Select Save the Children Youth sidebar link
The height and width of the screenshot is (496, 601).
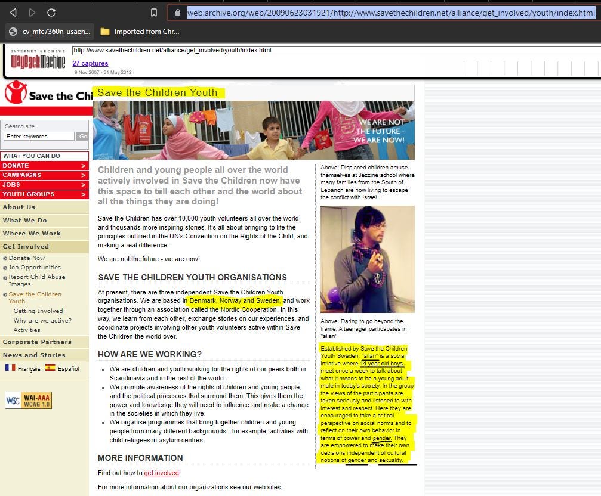tap(35, 297)
